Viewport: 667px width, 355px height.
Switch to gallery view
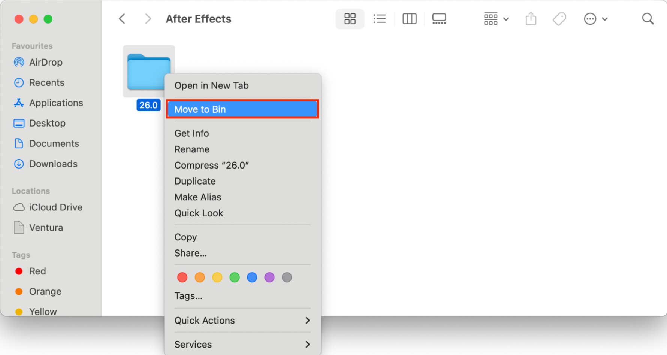439,19
